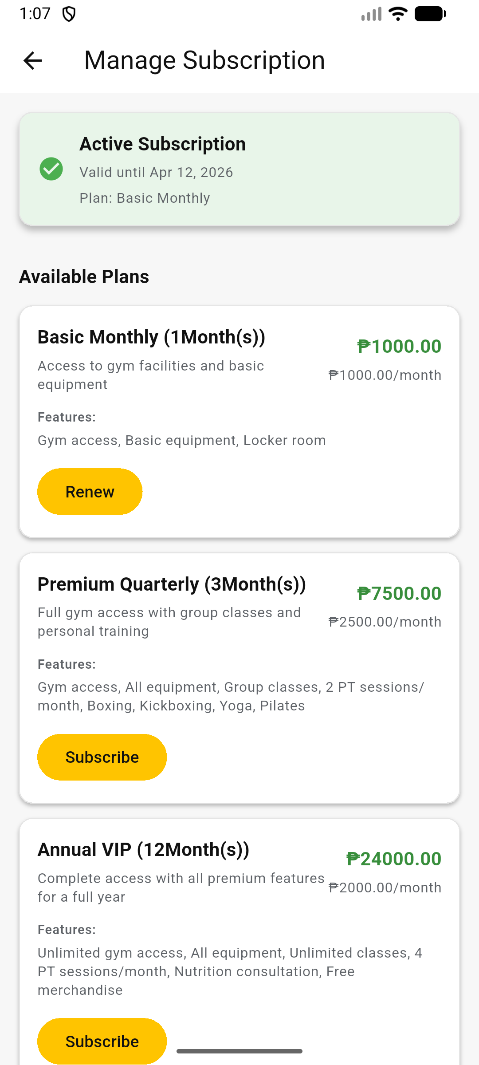Tap the home indicator bar

[x=239, y=1051]
